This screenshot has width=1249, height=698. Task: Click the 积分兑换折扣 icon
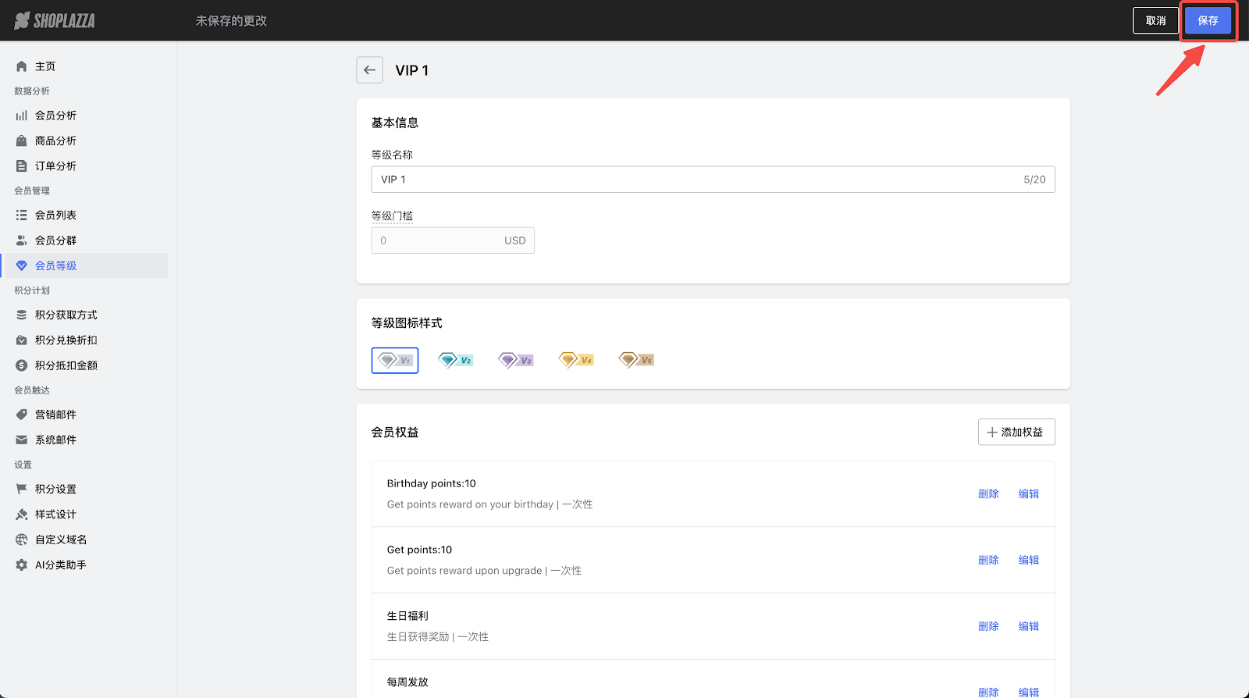tap(22, 340)
